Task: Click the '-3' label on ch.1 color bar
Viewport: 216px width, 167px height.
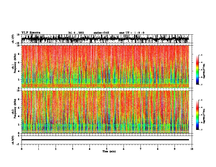Action: coord(201,55)
